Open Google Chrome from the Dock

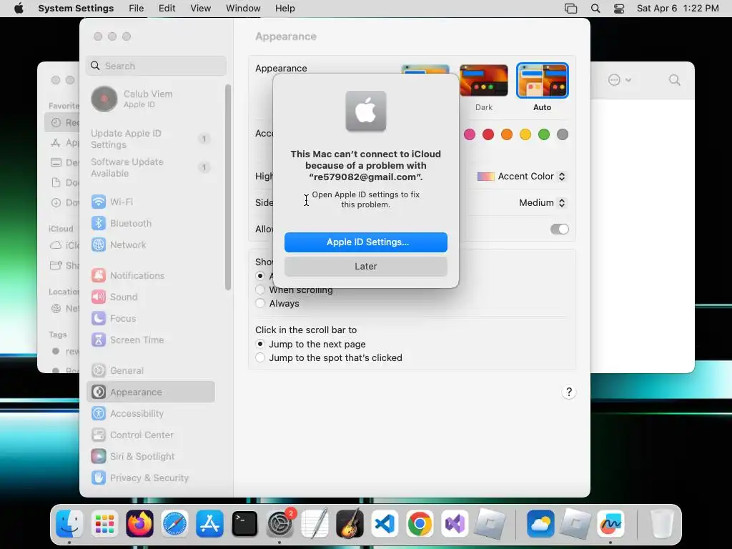pos(420,524)
